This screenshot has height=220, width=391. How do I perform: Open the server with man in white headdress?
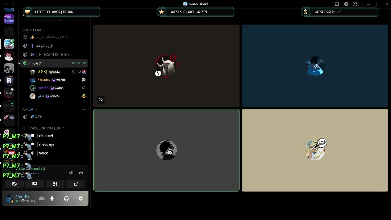(x=9, y=56)
